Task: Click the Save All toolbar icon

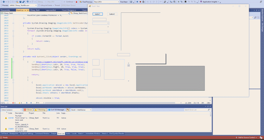Action: pyautogui.click(x=23, y=2)
